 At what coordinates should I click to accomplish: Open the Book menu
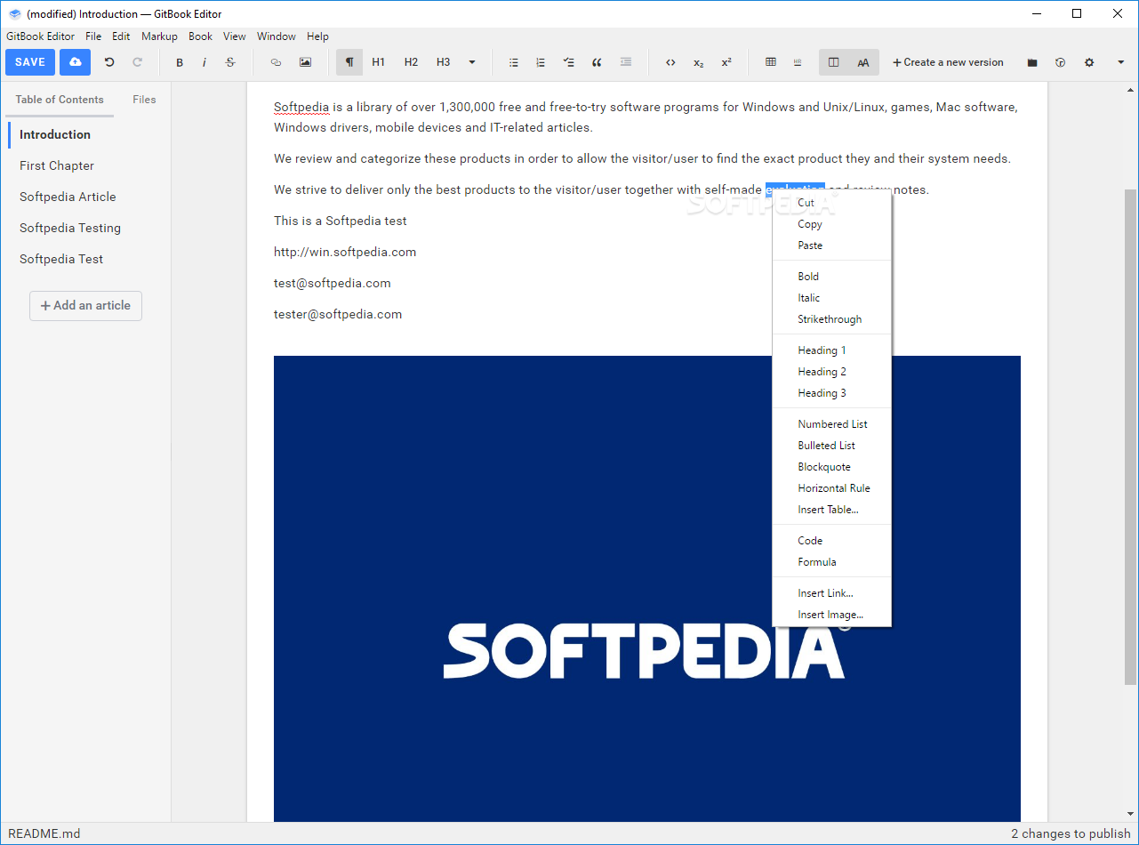pyautogui.click(x=201, y=36)
